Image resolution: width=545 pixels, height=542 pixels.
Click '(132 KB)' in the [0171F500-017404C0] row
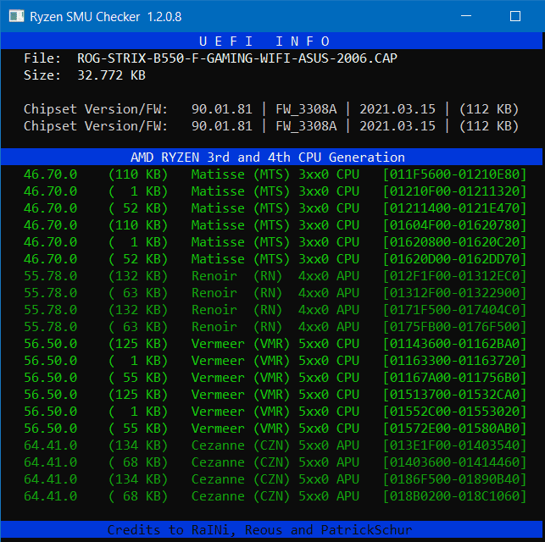pyautogui.click(x=138, y=310)
